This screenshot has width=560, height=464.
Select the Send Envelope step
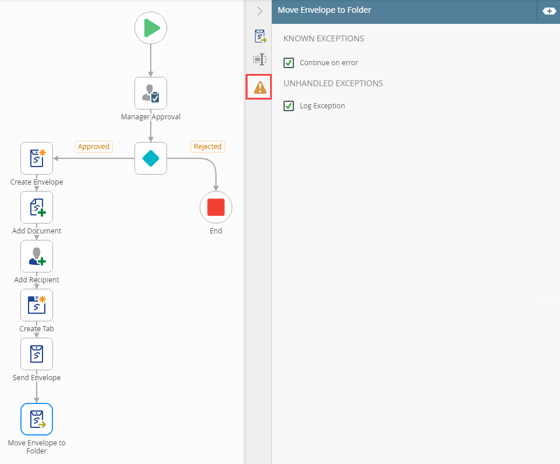tap(37, 354)
